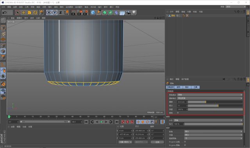Click the Camera object icon
The width and height of the screenshot is (250, 148).
coord(128,12)
